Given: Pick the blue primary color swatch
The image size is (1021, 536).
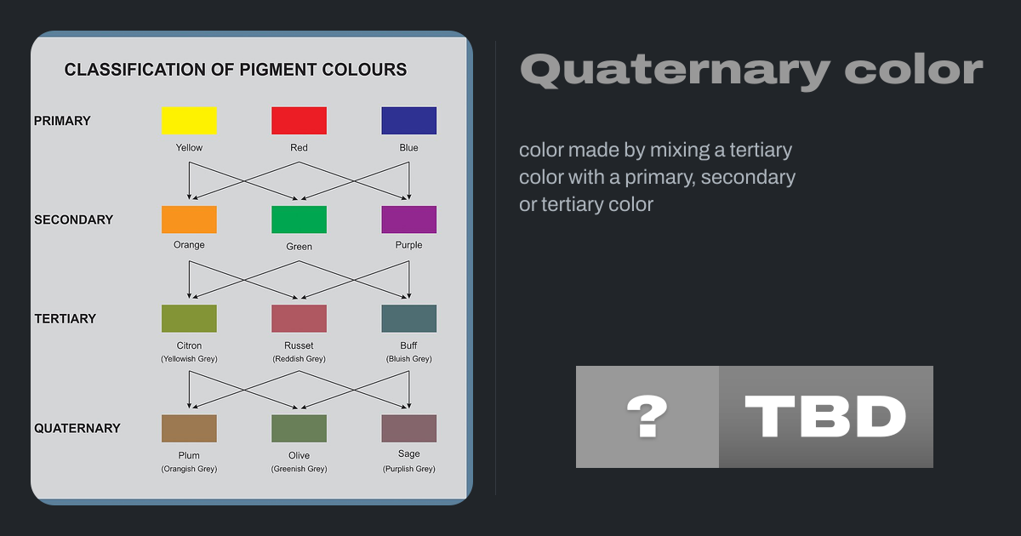Looking at the screenshot, I should (408, 121).
